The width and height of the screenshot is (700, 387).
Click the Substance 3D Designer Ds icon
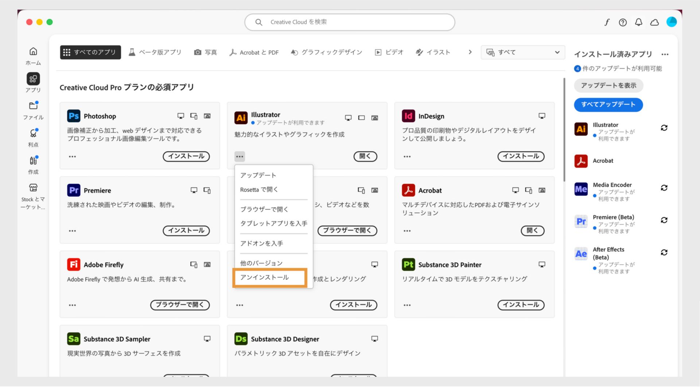pyautogui.click(x=241, y=339)
